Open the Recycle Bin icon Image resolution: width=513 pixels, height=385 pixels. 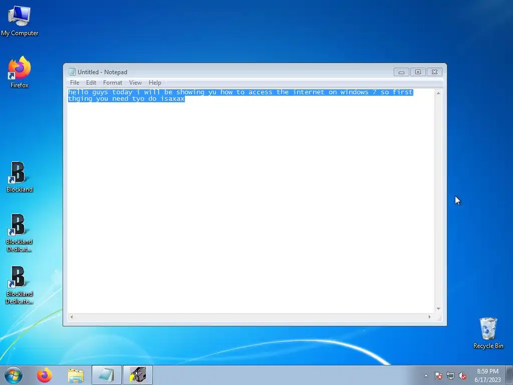click(488, 333)
